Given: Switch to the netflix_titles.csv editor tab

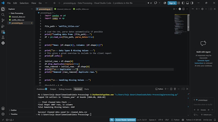Looking at the screenshot, I should [x=81, y=9].
